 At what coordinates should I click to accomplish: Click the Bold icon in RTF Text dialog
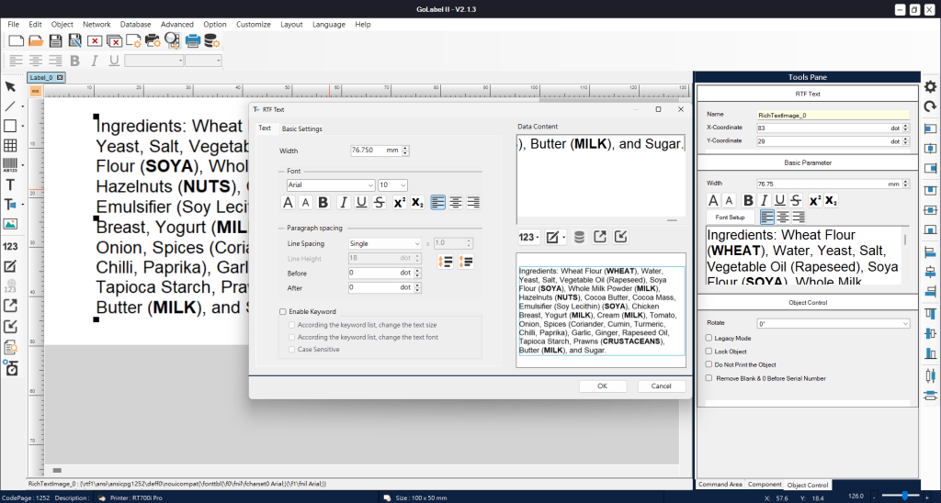(323, 203)
